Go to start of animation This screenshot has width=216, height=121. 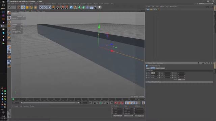tap(90, 103)
